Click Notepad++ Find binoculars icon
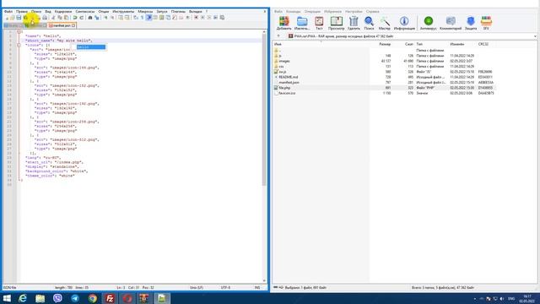Screen dimensions: 540x304 [x=90, y=18]
